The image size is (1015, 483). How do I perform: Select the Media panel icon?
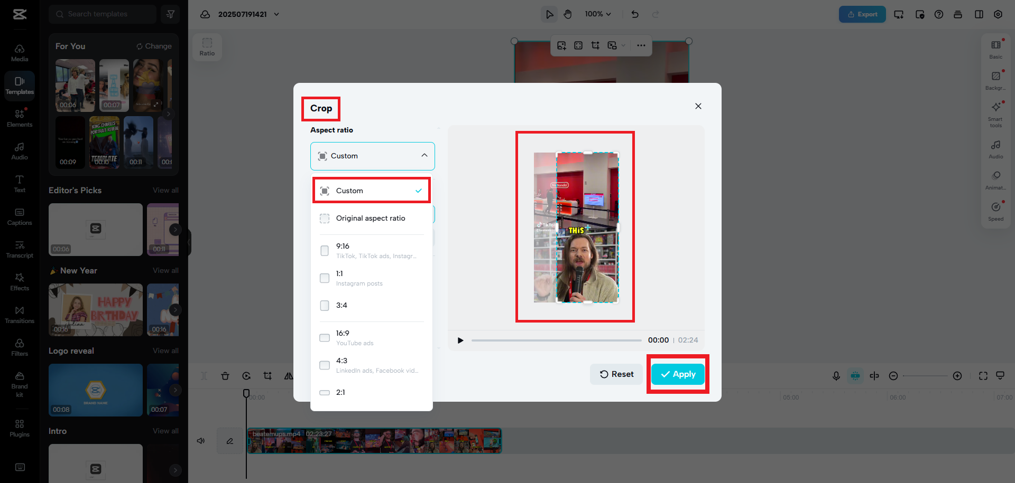click(x=19, y=52)
